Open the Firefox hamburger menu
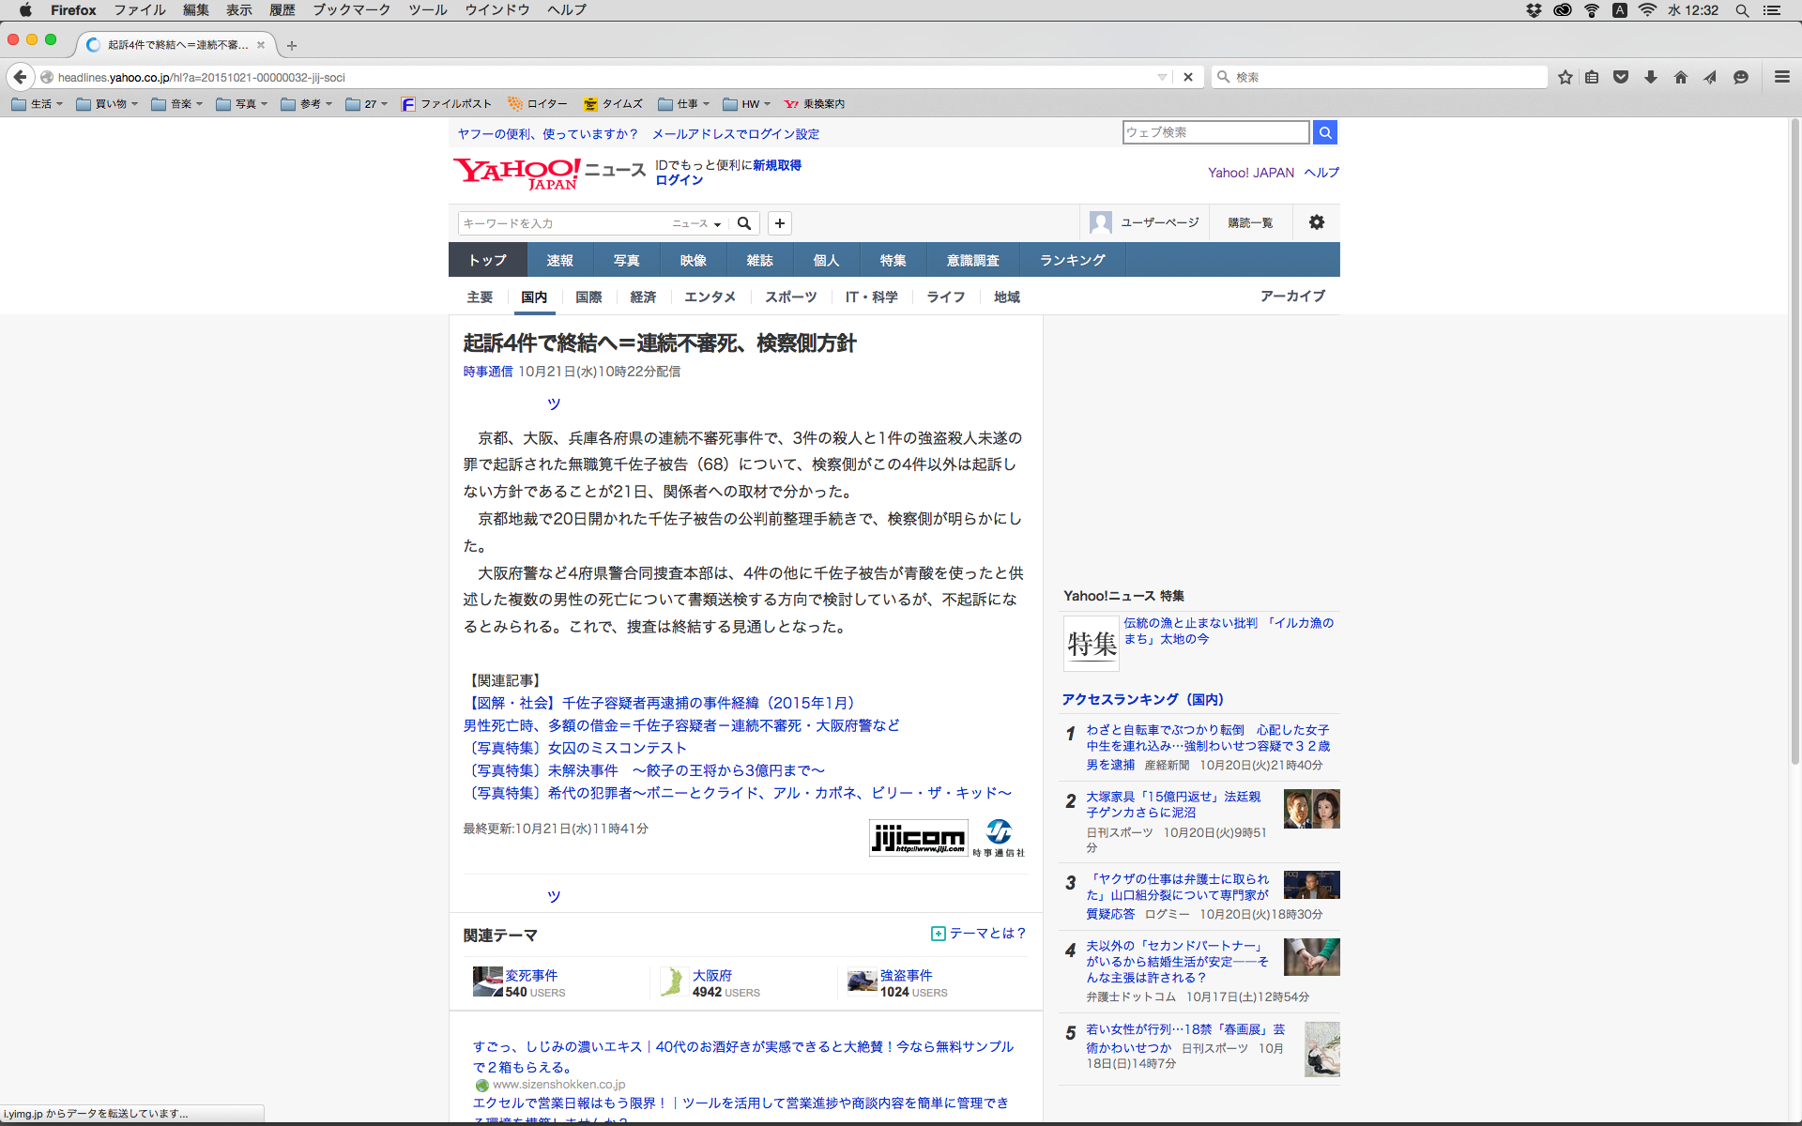Screen dimensions: 1802x1126 1781,77
